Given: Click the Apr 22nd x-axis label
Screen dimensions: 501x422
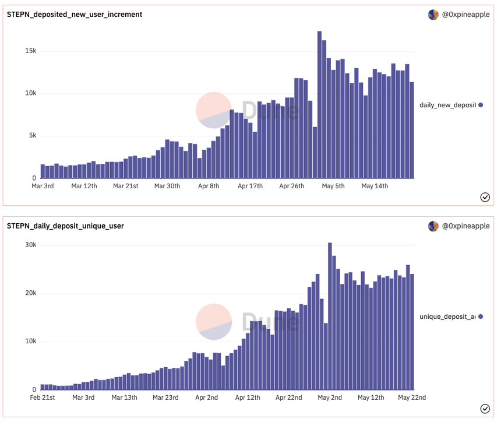Looking at the screenshot, I should (x=289, y=398).
